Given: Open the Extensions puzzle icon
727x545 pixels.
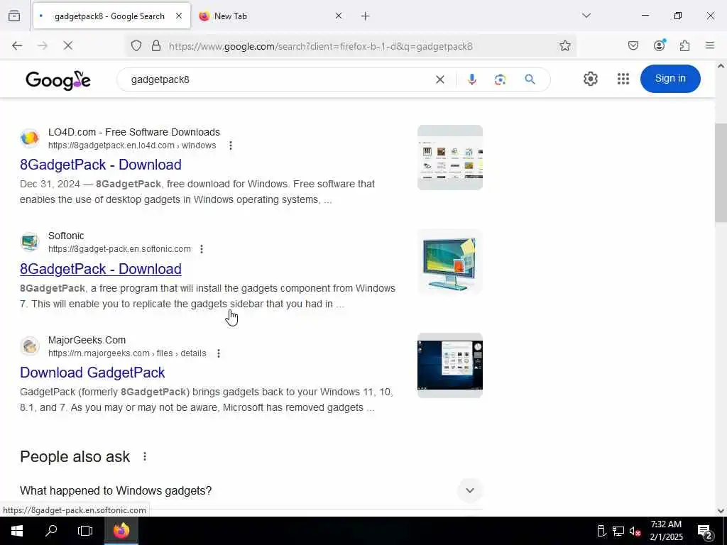Looking at the screenshot, I should 685,45.
